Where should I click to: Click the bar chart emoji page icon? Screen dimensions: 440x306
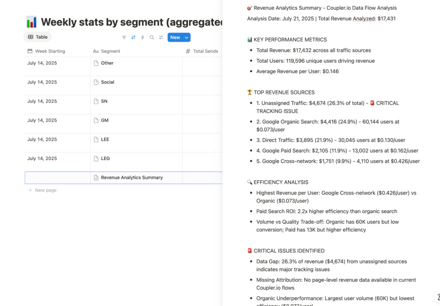(31, 22)
